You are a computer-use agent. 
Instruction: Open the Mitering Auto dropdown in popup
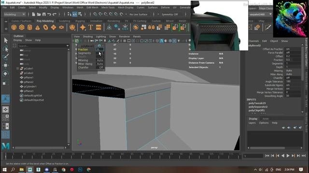pyautogui.click(x=100, y=61)
